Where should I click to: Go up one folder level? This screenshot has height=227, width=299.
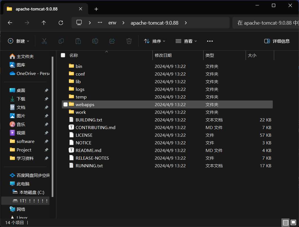44,23
